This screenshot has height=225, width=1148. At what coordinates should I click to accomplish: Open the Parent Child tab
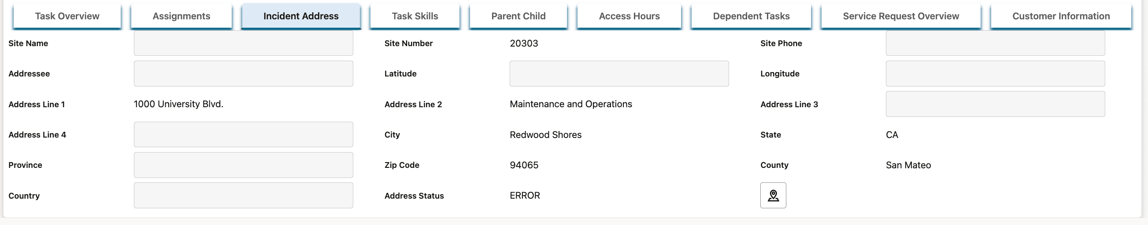coord(518,16)
